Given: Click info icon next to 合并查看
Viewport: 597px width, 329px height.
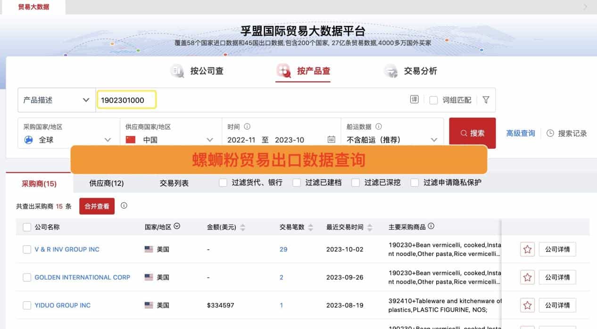Looking at the screenshot, I should point(124,206).
